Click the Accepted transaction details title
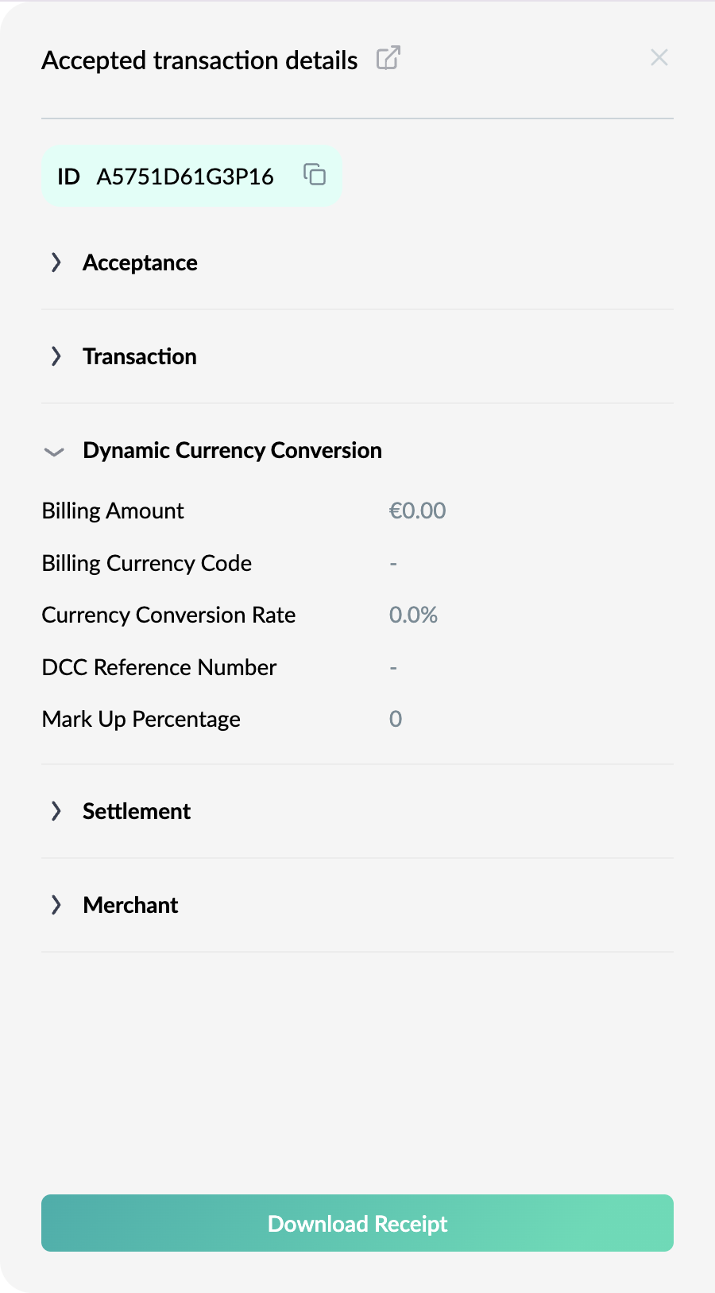 coord(199,60)
